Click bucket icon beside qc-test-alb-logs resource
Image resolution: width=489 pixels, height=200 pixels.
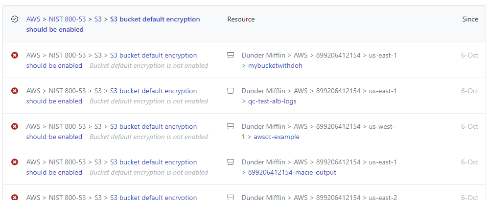click(230, 91)
